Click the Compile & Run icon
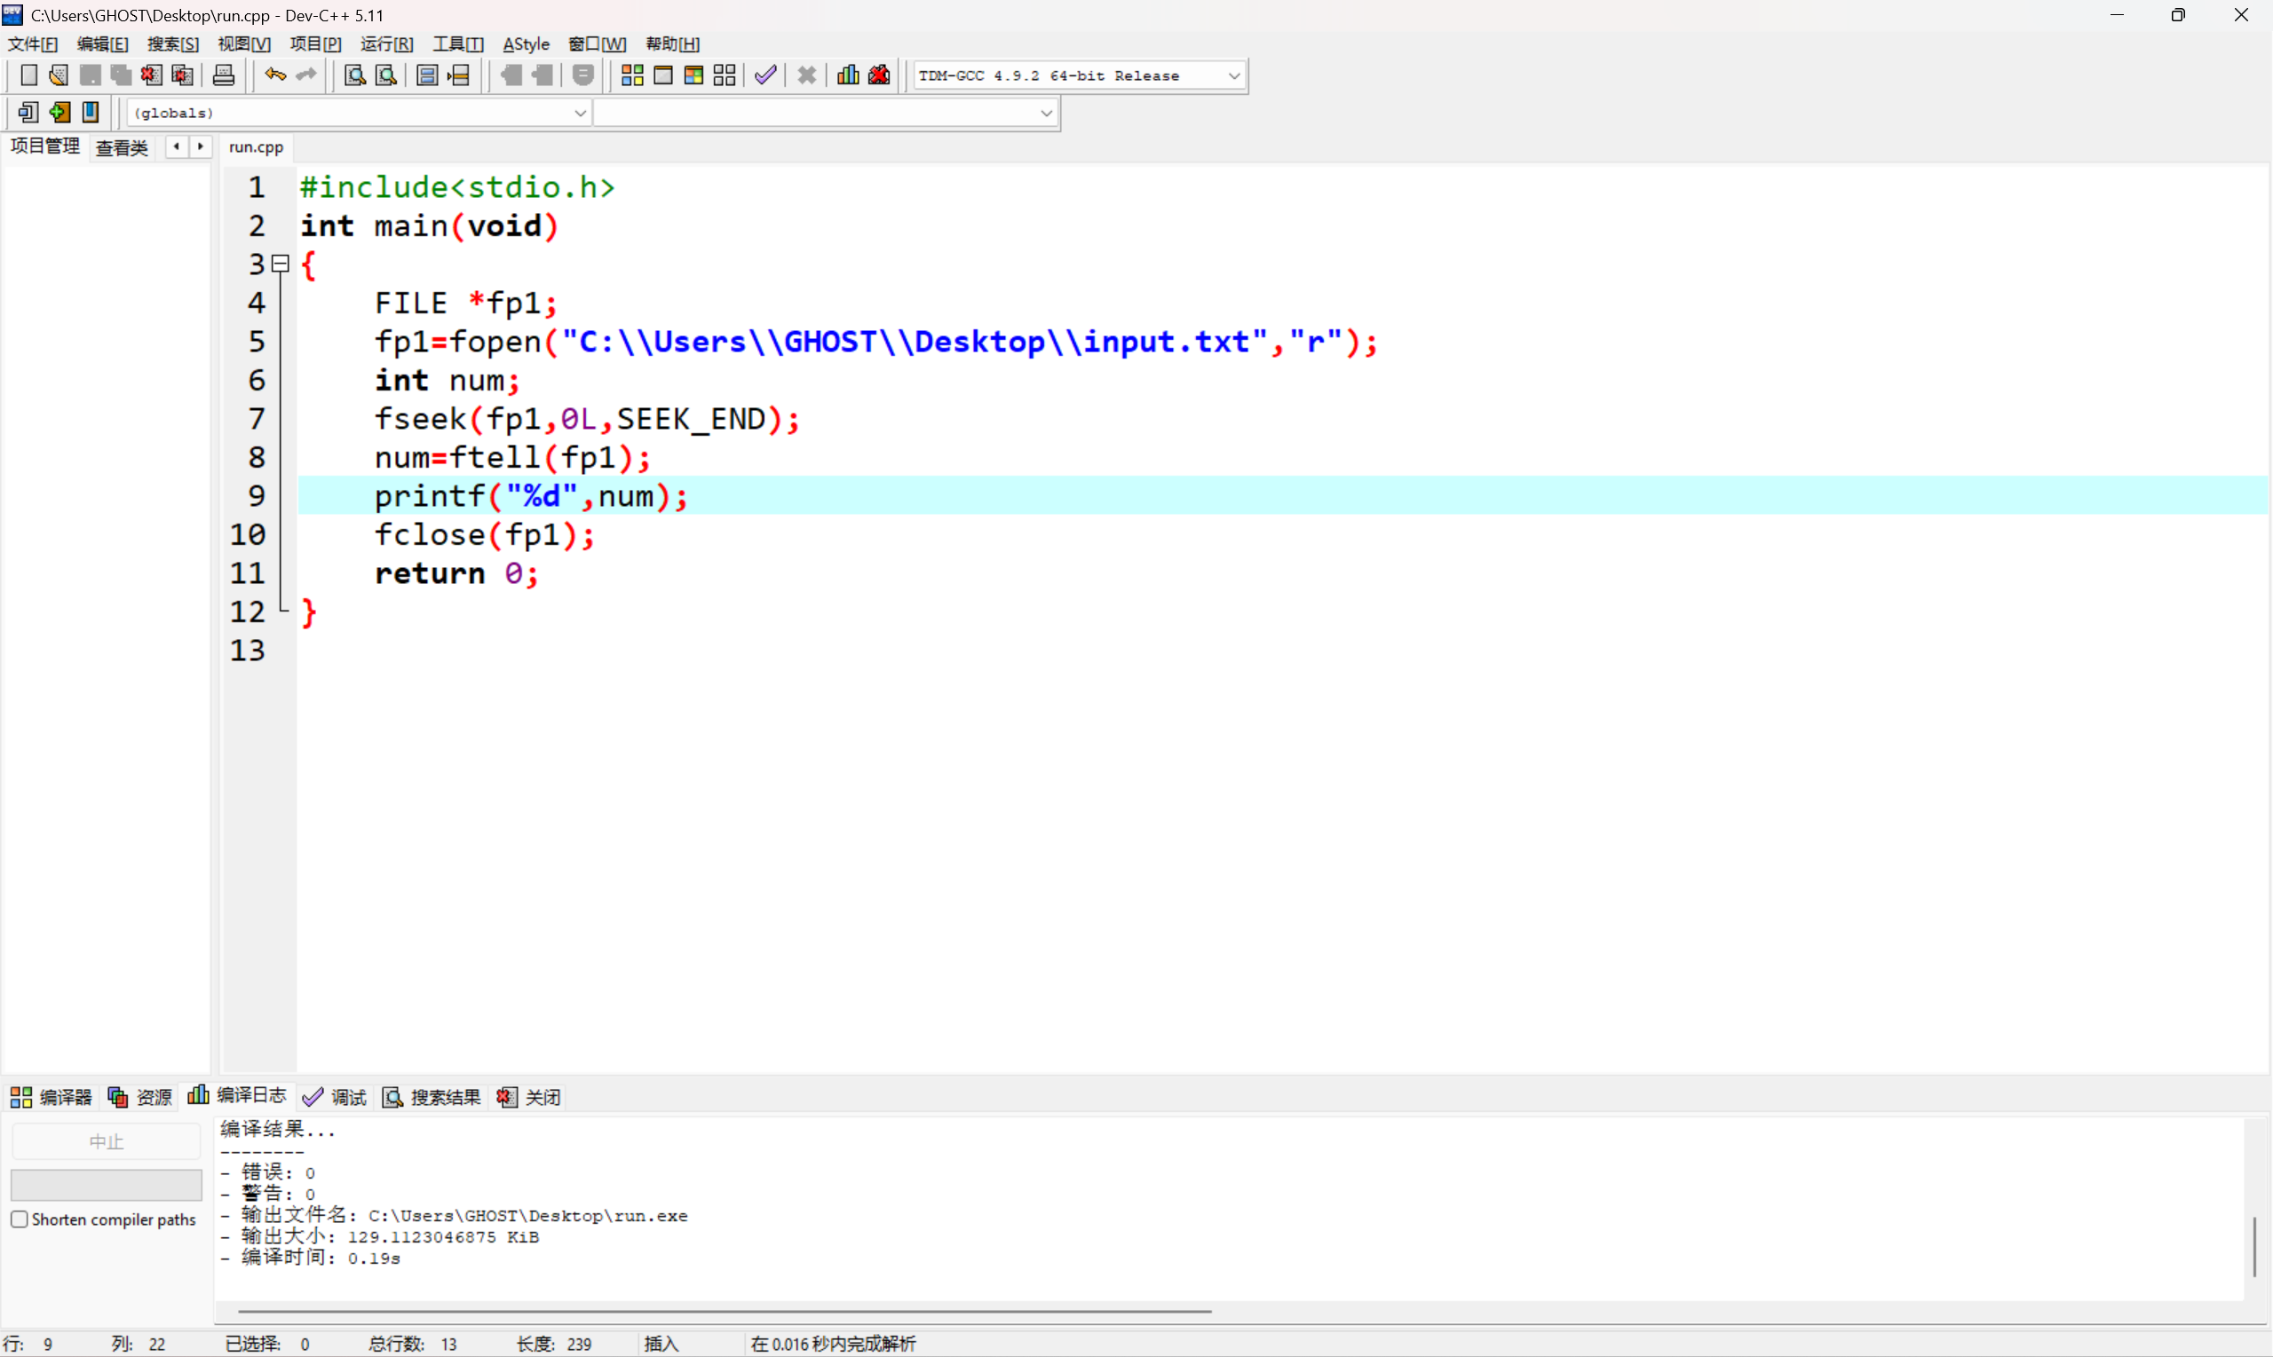2273x1357 pixels. point(693,75)
